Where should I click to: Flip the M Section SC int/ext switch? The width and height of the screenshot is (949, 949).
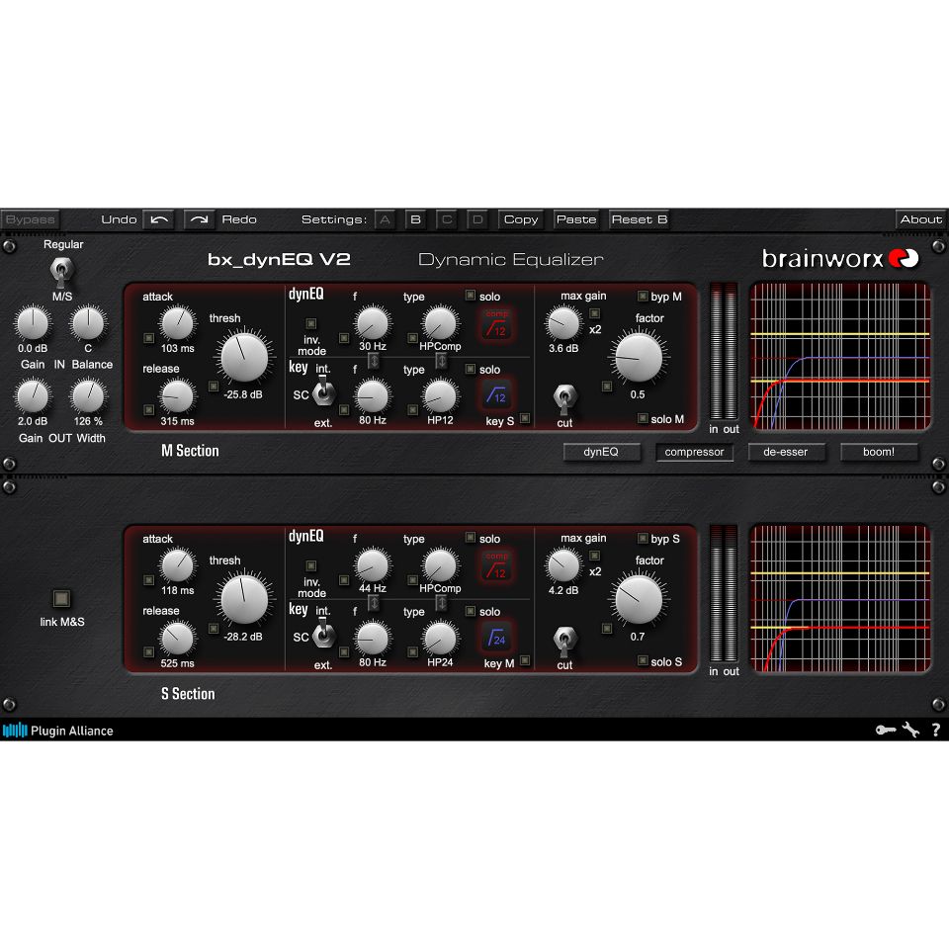pos(324,391)
